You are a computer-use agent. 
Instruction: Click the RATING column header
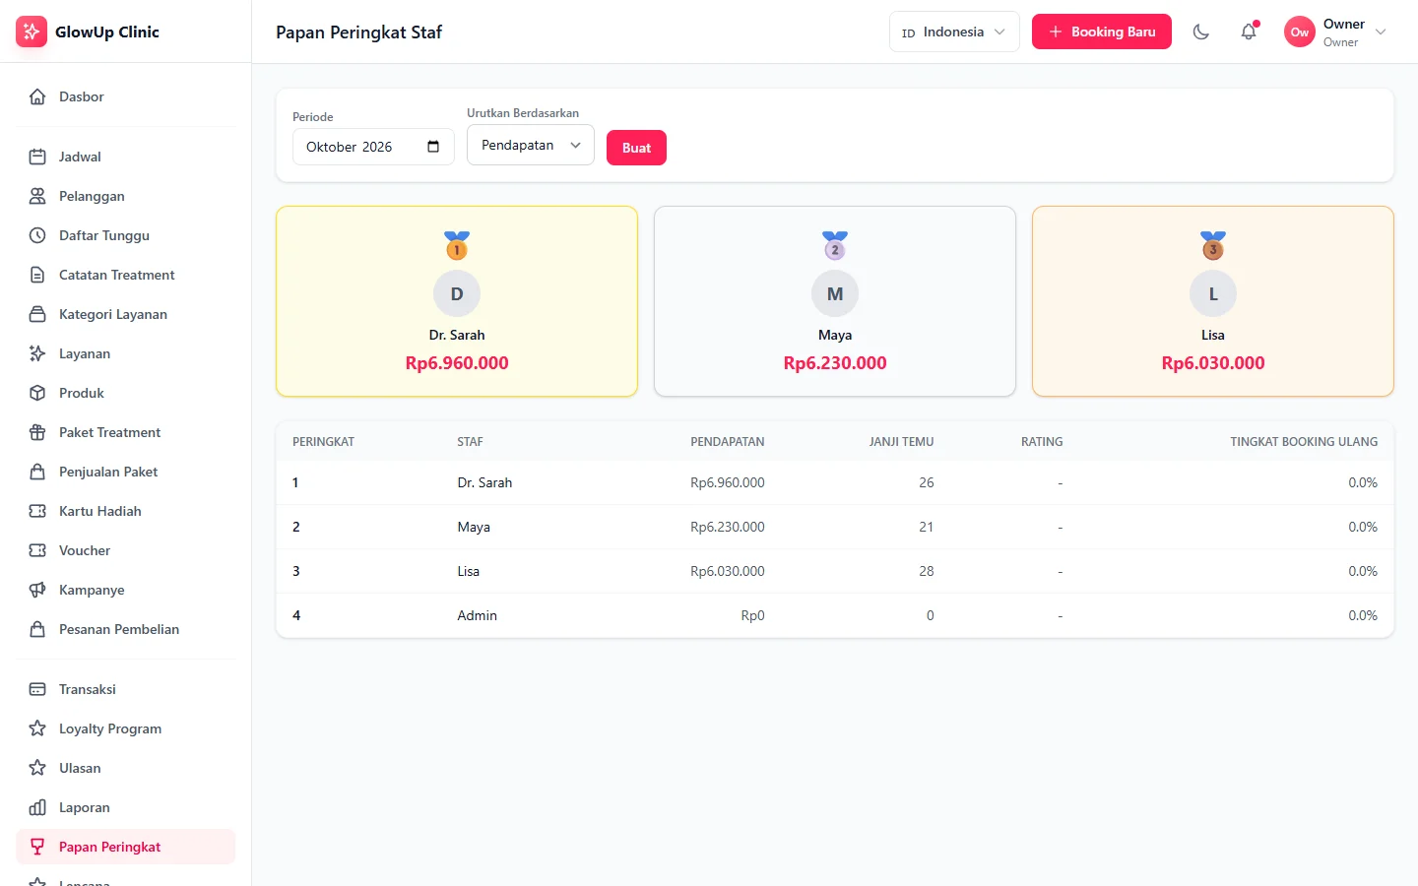[x=1042, y=442]
